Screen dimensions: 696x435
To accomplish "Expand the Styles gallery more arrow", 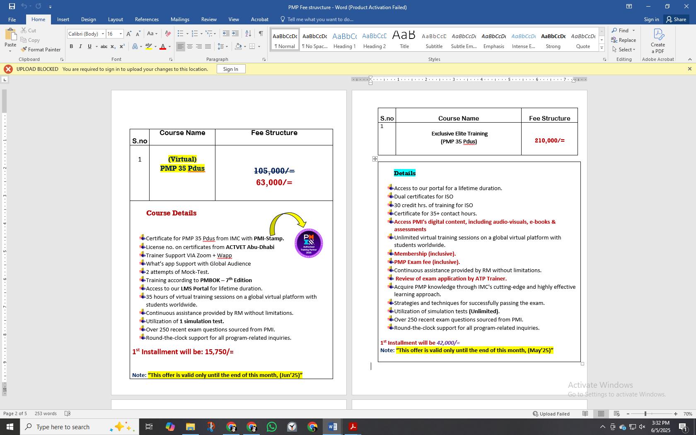I will pos(602,48).
